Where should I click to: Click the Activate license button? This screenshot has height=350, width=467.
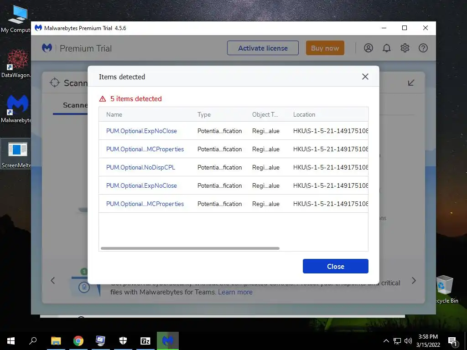point(263,48)
